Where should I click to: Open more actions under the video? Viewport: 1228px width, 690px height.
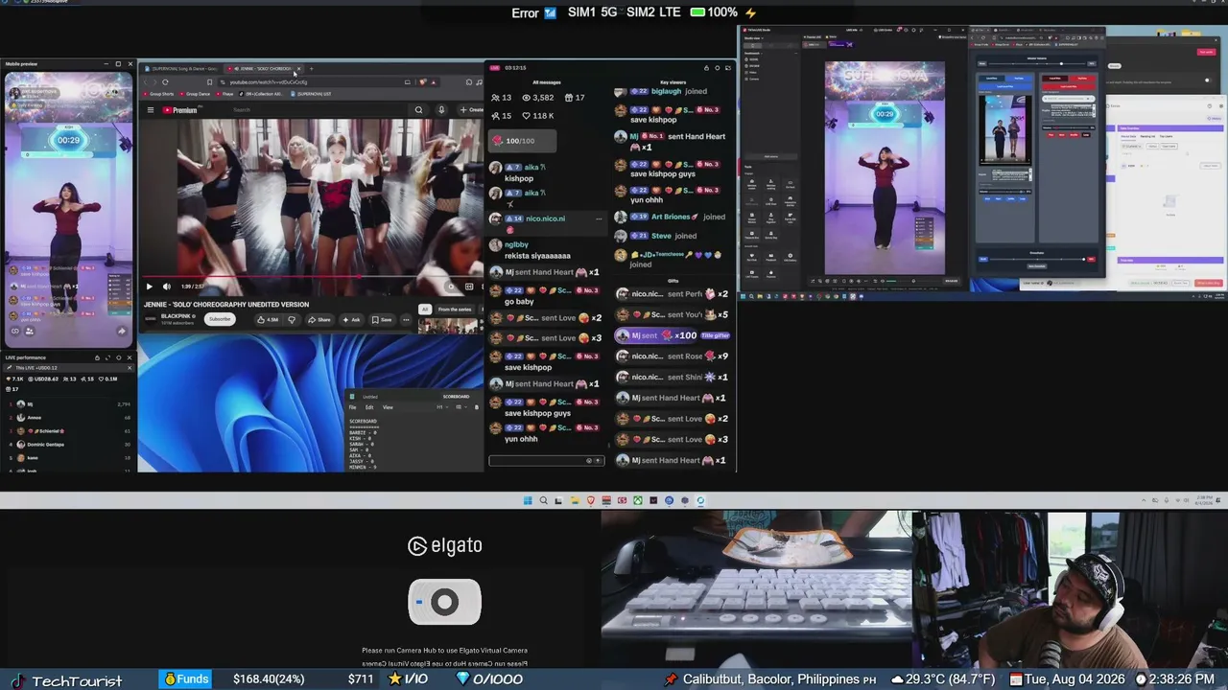[406, 320]
